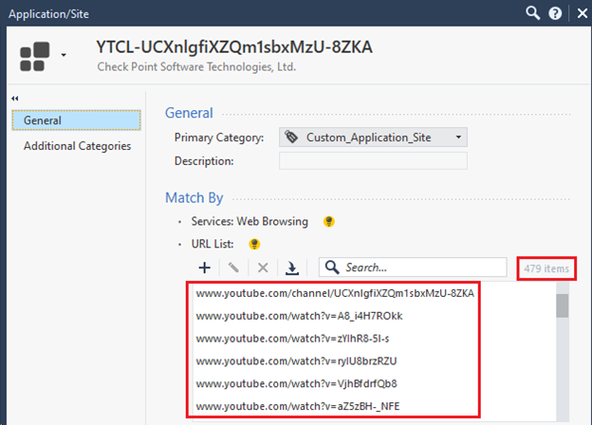Screen dimensions: 592x425
Task: Click the application object squares icon
Action: [35, 56]
